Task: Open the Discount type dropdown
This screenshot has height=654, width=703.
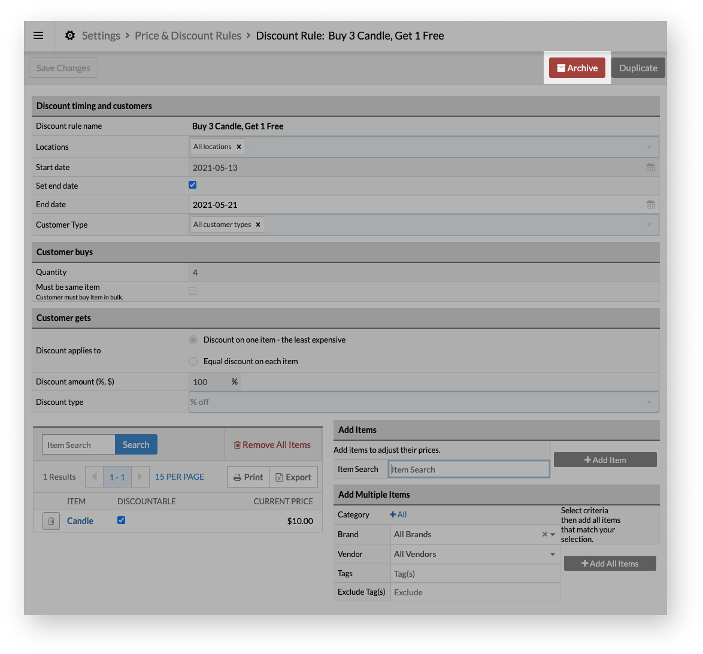Action: point(424,402)
